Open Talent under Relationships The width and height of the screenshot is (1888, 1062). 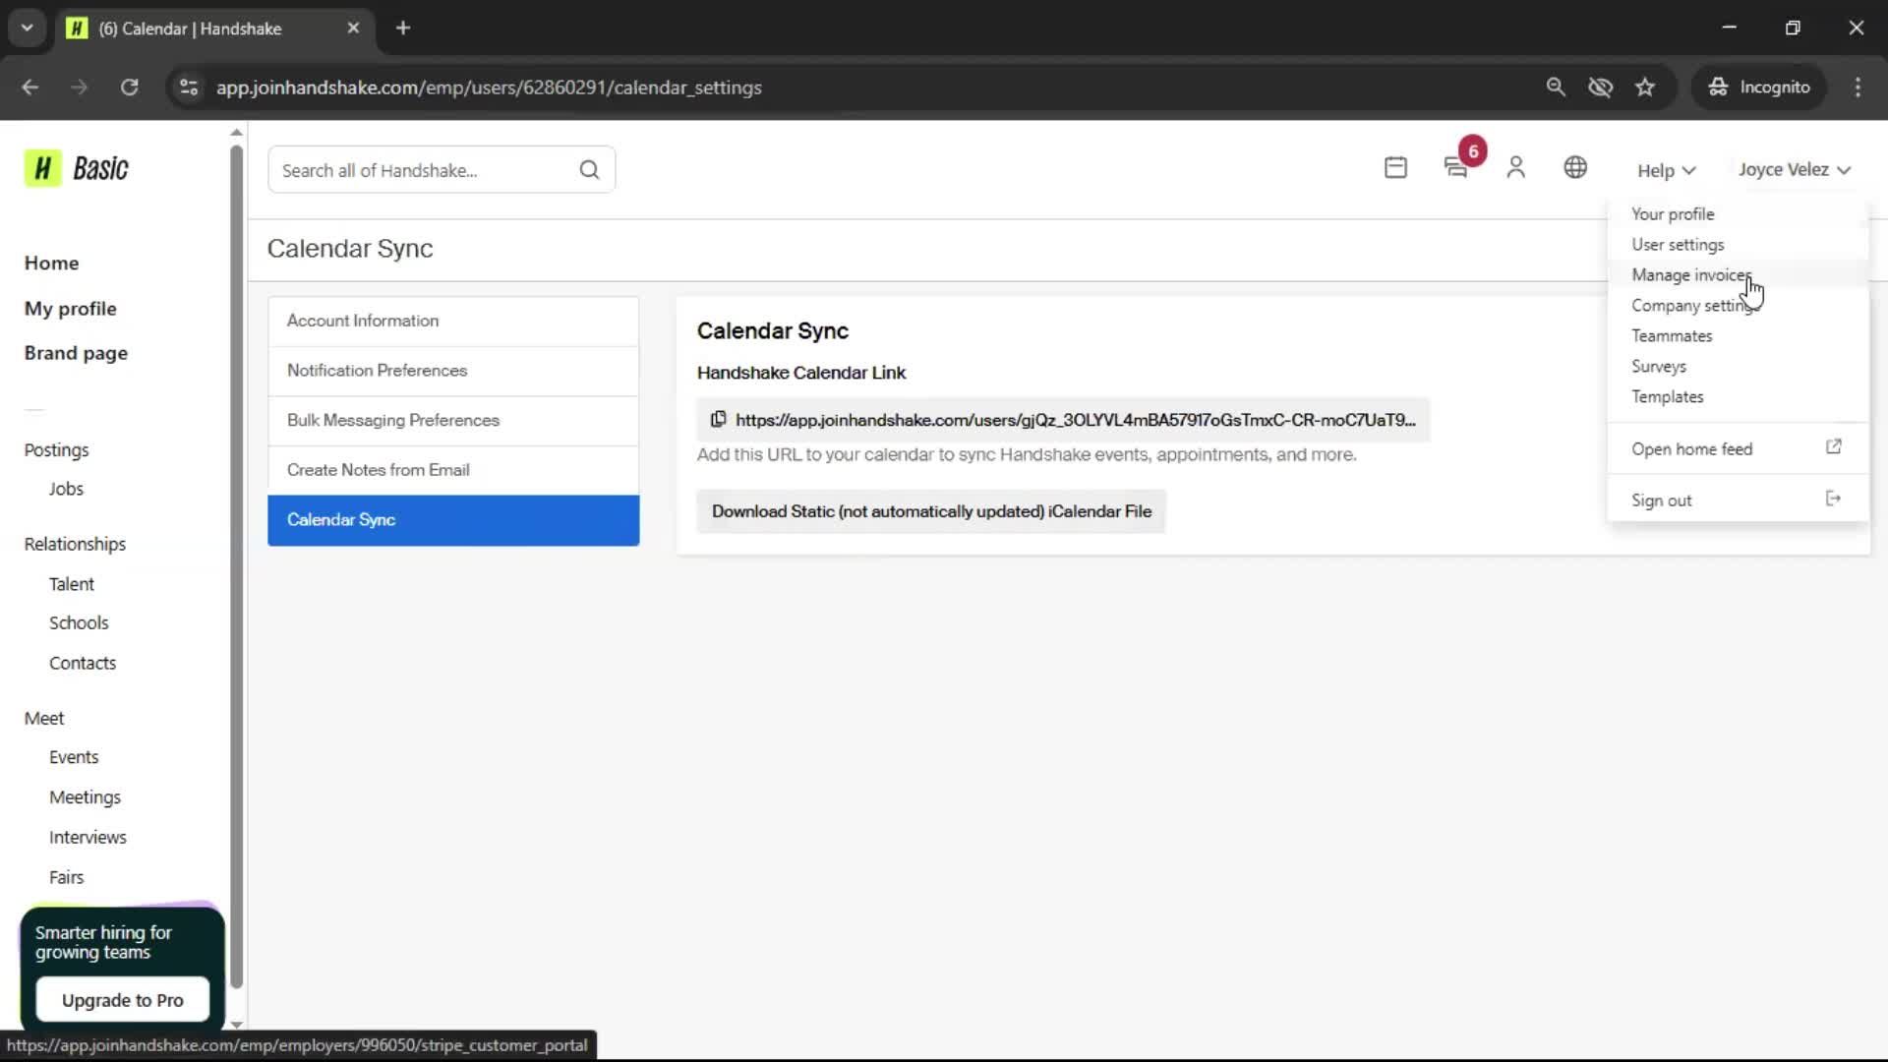coord(72,584)
